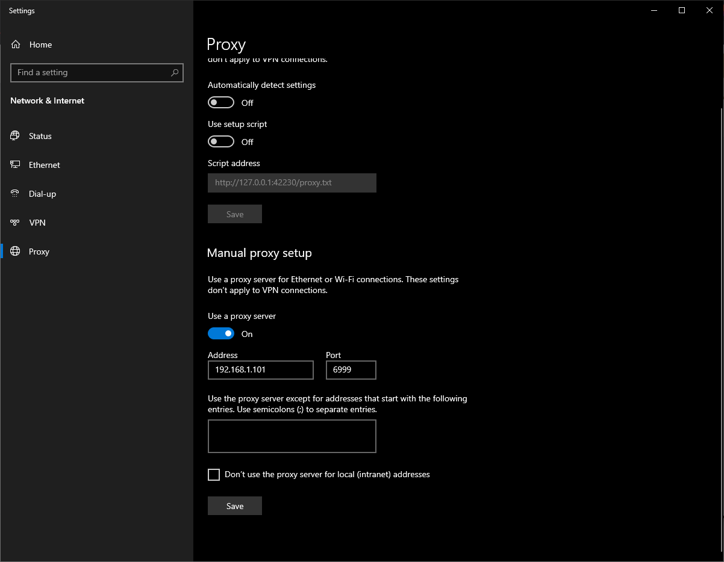This screenshot has width=724, height=562.
Task: Click the Home icon in the sidebar
Action: pyautogui.click(x=16, y=45)
